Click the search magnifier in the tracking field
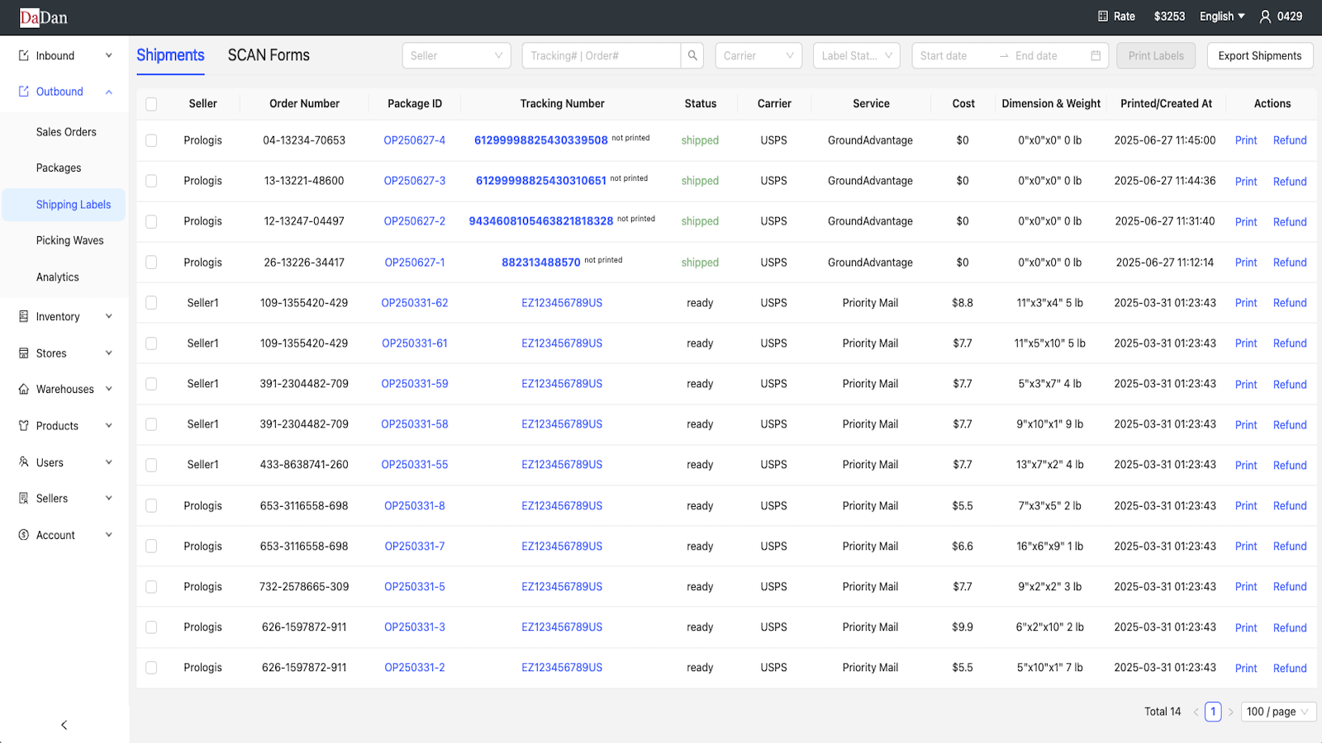Image resolution: width=1322 pixels, height=743 pixels. [692, 55]
